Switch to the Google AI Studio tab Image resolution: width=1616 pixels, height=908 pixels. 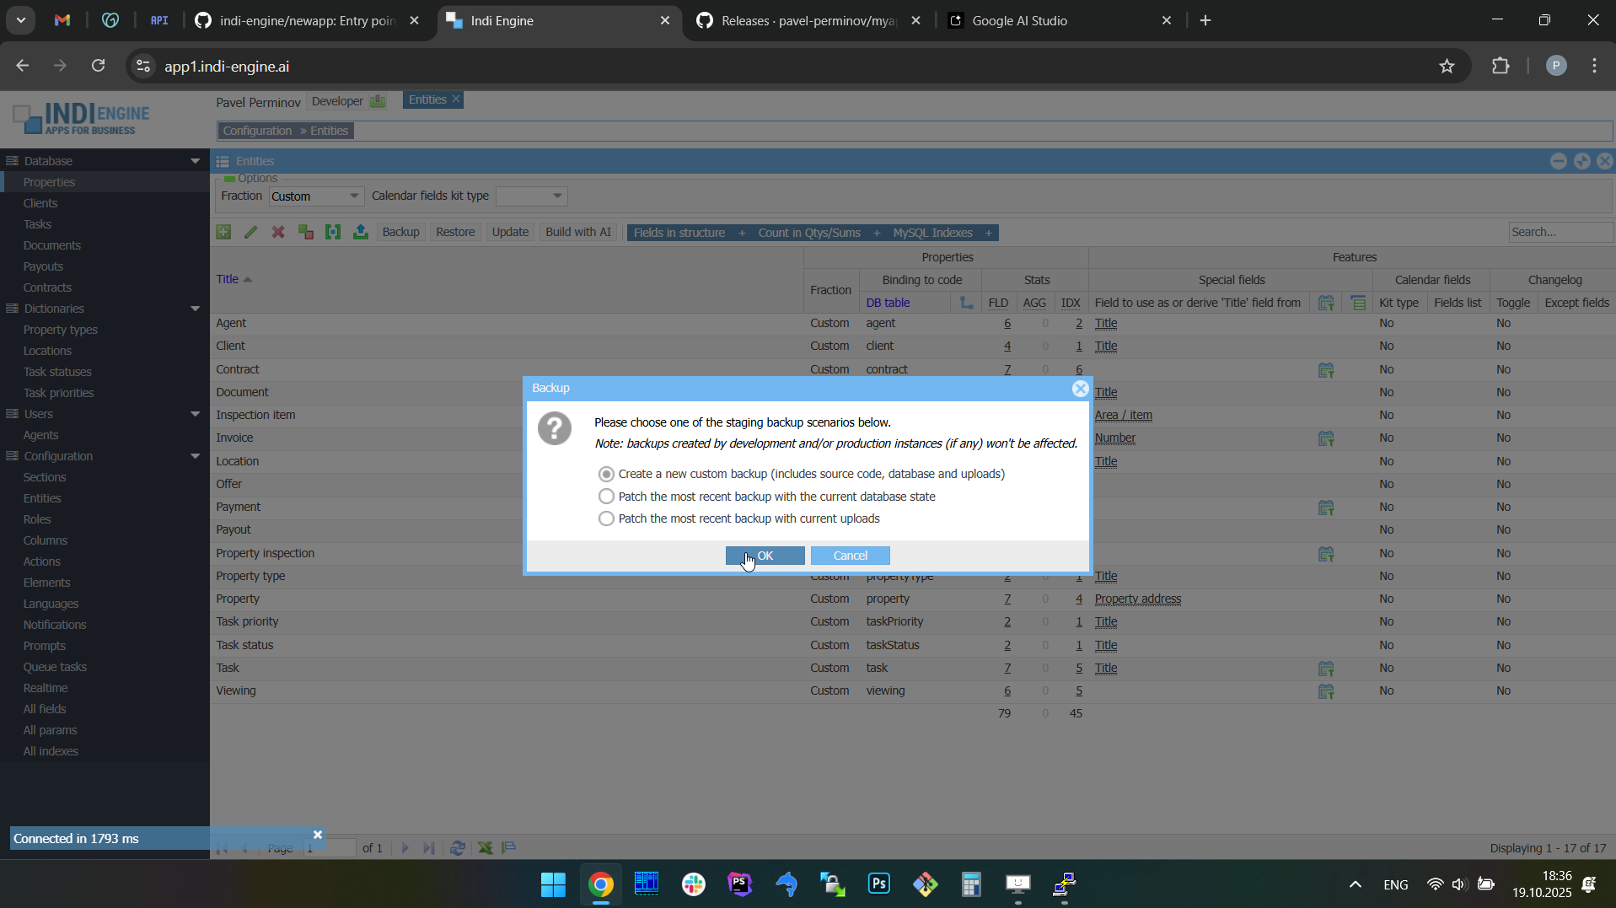pos(1019,21)
